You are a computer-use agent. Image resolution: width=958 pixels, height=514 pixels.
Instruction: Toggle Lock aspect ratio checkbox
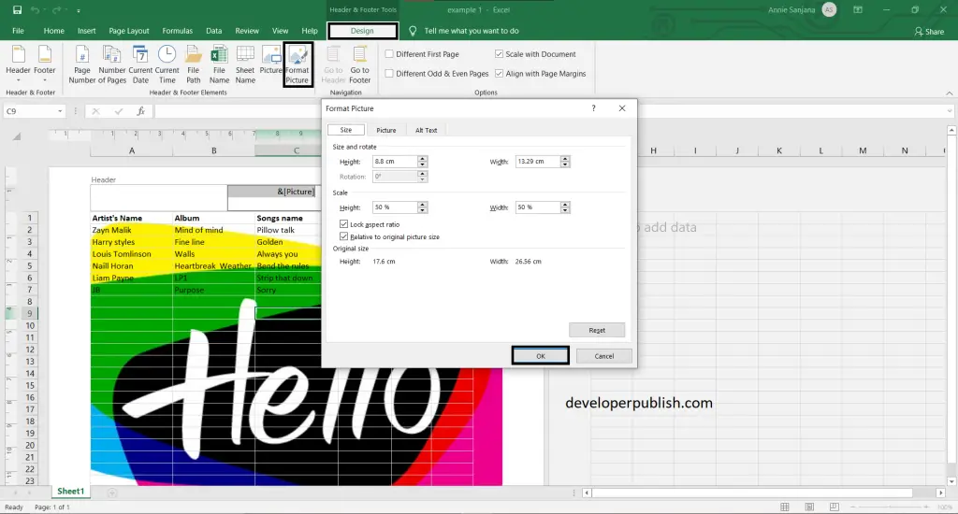(x=344, y=224)
